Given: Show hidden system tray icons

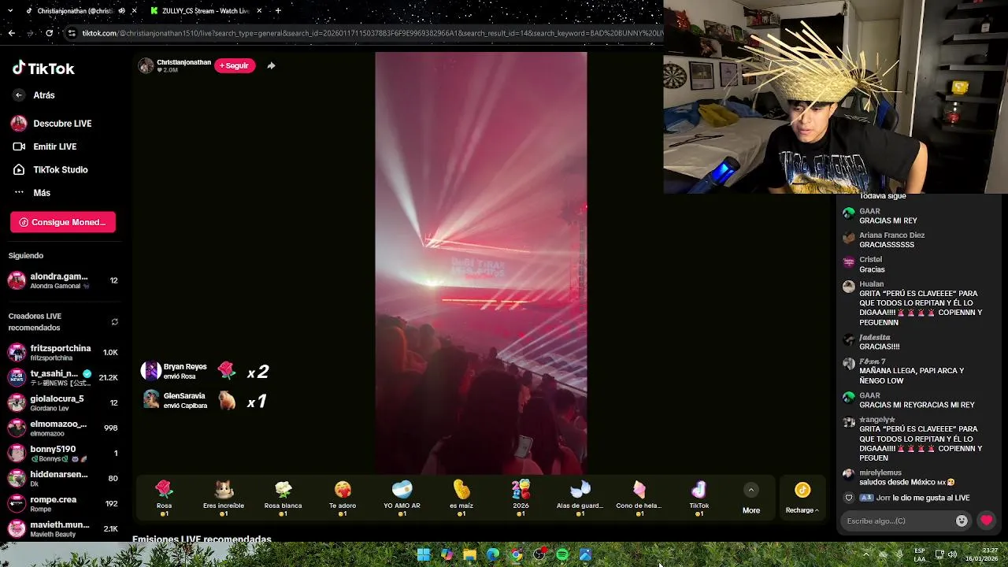Looking at the screenshot, I should coord(865,554).
